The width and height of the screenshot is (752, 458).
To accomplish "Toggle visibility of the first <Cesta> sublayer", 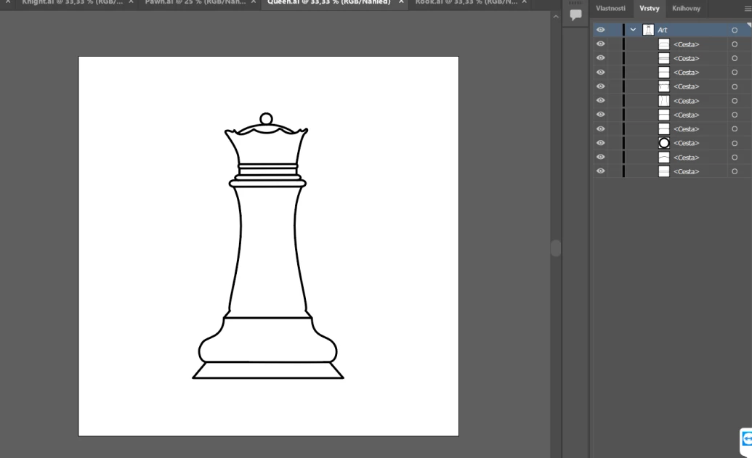I will pos(600,44).
